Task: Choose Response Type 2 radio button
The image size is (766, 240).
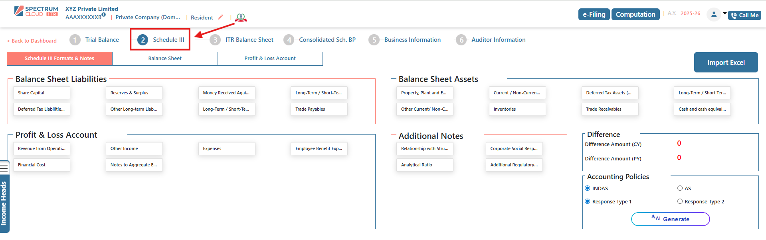Action: tap(680, 201)
